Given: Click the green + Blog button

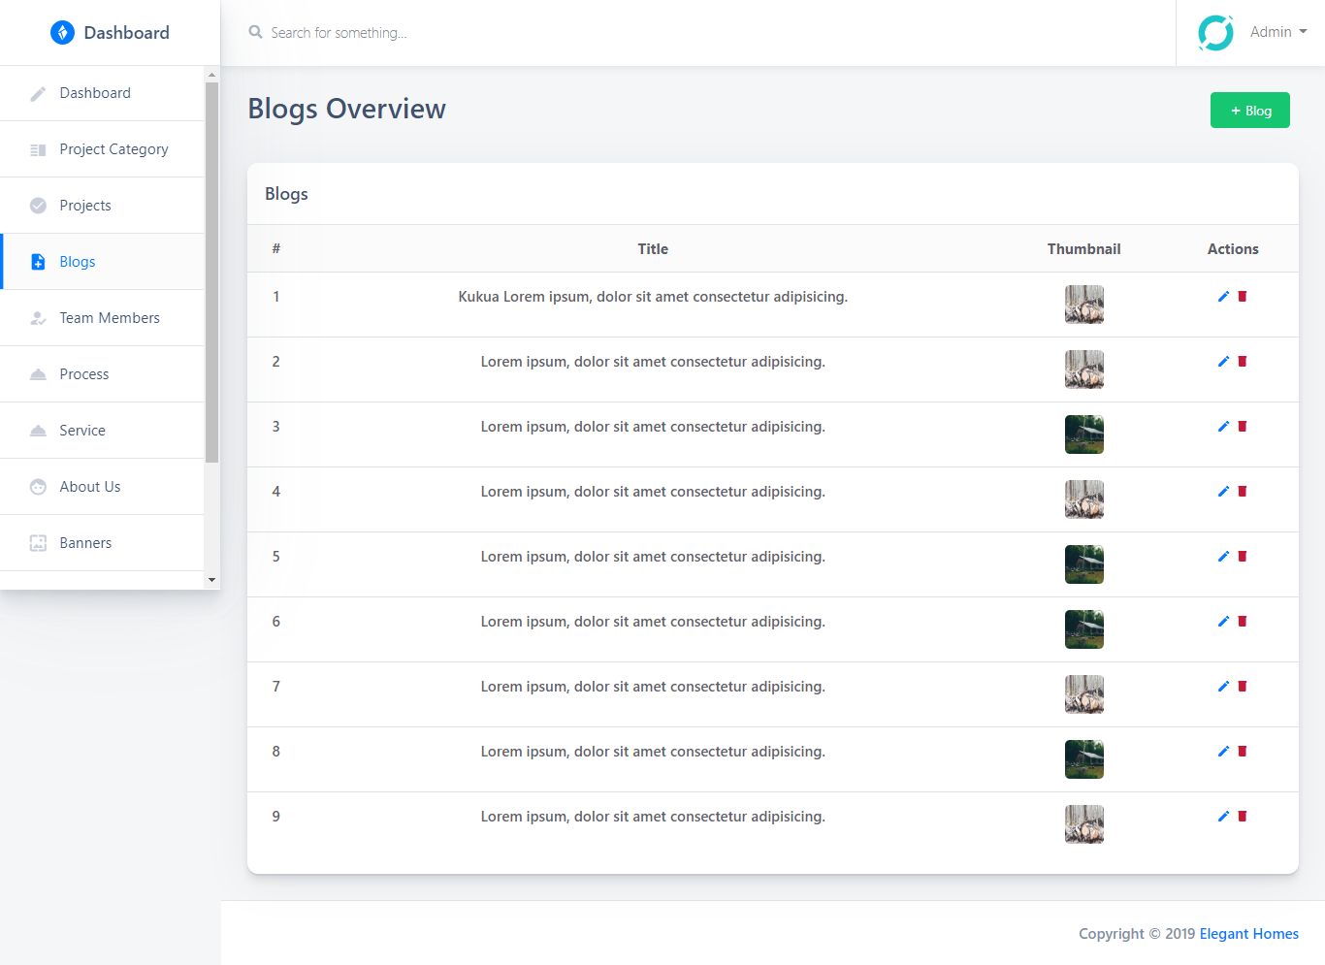Looking at the screenshot, I should coord(1249,111).
